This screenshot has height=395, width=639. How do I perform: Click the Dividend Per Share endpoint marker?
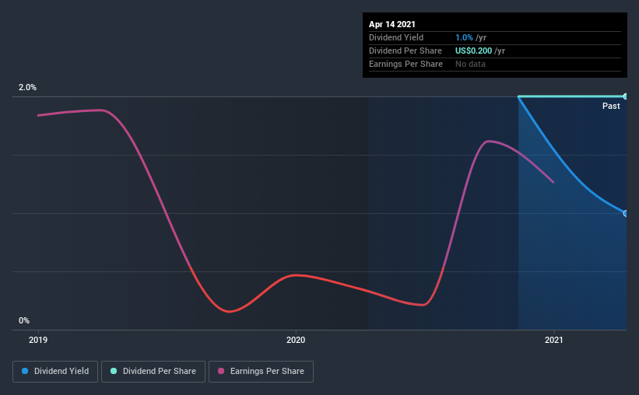point(625,96)
